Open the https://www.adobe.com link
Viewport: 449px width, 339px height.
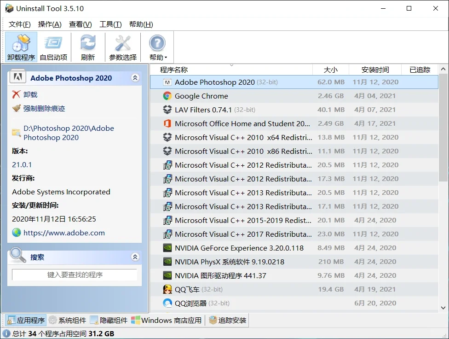click(64, 233)
